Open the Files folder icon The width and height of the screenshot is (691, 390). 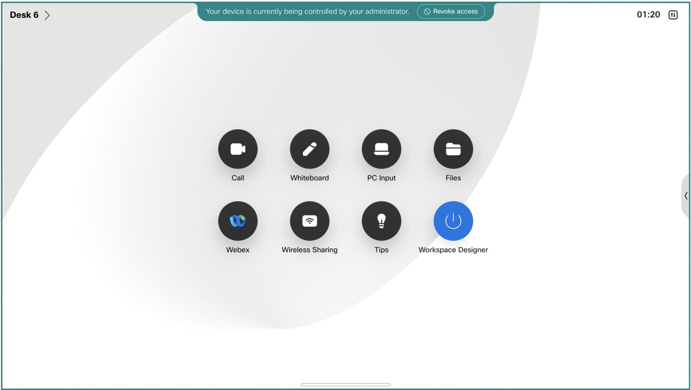453,149
